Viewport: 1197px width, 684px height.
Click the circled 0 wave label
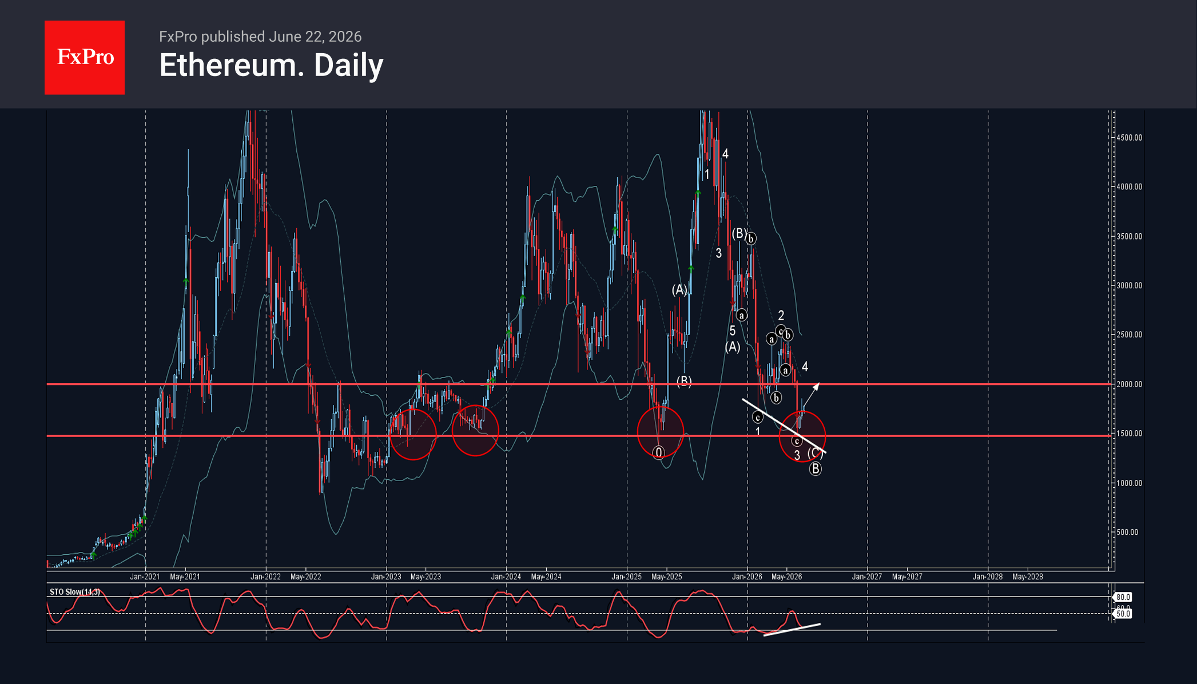[659, 452]
